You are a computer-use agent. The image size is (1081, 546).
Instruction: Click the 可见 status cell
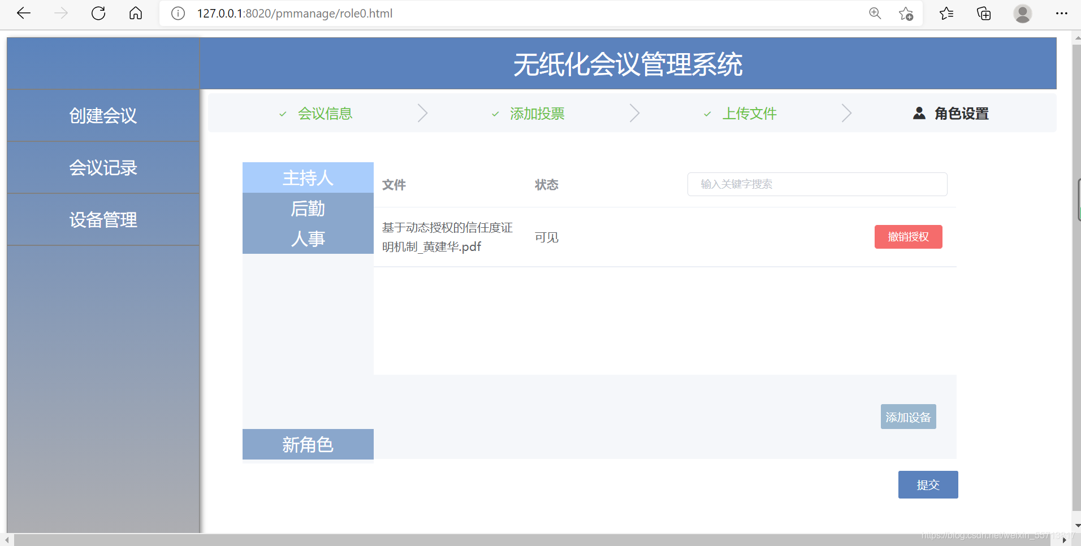tap(547, 237)
